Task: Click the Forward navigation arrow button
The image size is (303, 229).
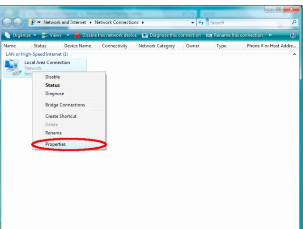Action: pos(18,23)
